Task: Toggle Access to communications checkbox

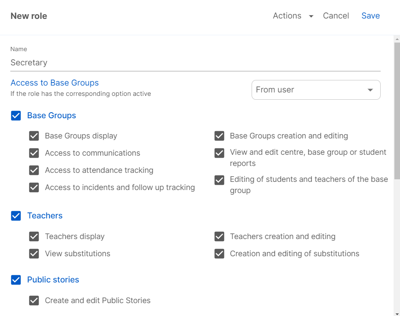Action: (34, 153)
